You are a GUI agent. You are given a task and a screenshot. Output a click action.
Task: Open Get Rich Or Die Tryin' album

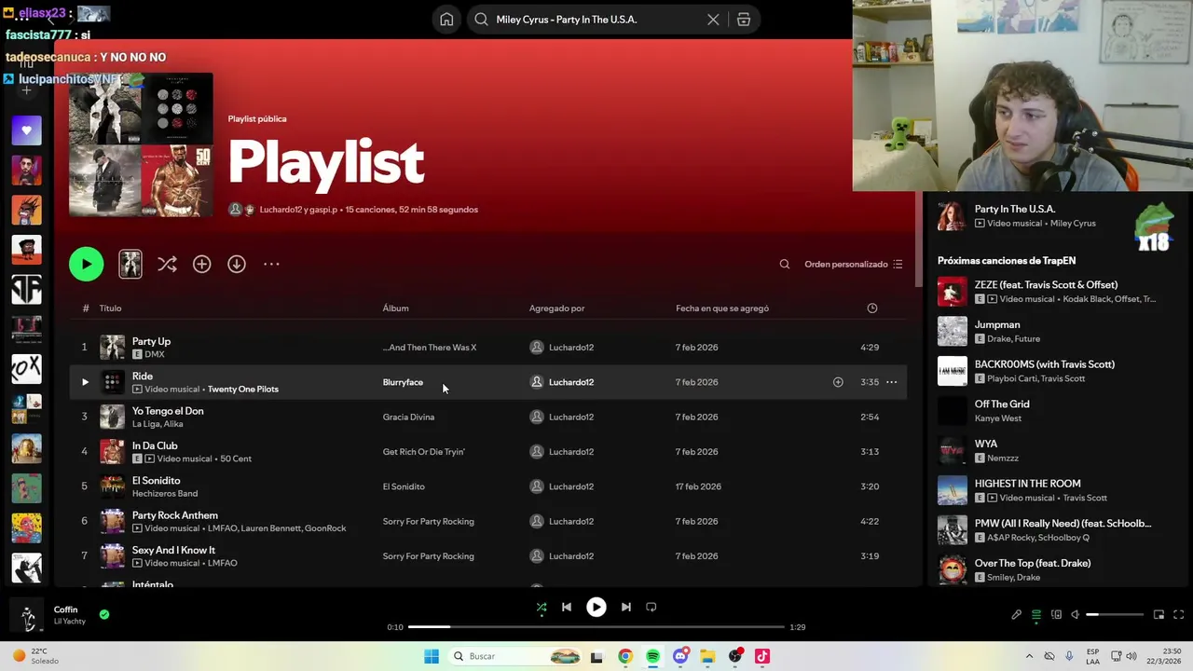[423, 452]
